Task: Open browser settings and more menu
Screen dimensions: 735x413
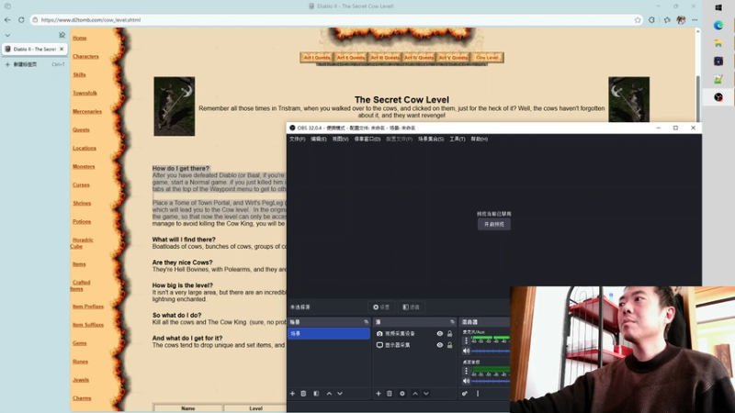Action: point(695,19)
